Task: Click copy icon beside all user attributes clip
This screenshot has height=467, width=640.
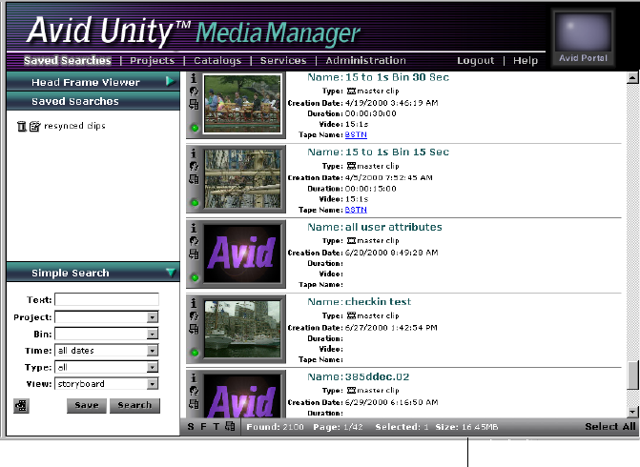Action: click(x=194, y=254)
